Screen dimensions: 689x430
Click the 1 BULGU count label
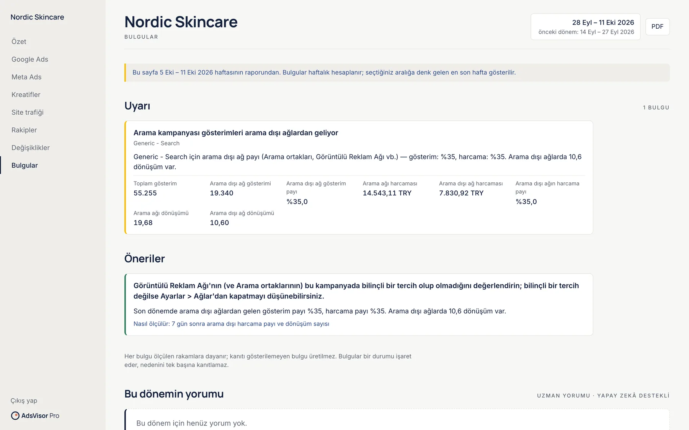click(656, 107)
